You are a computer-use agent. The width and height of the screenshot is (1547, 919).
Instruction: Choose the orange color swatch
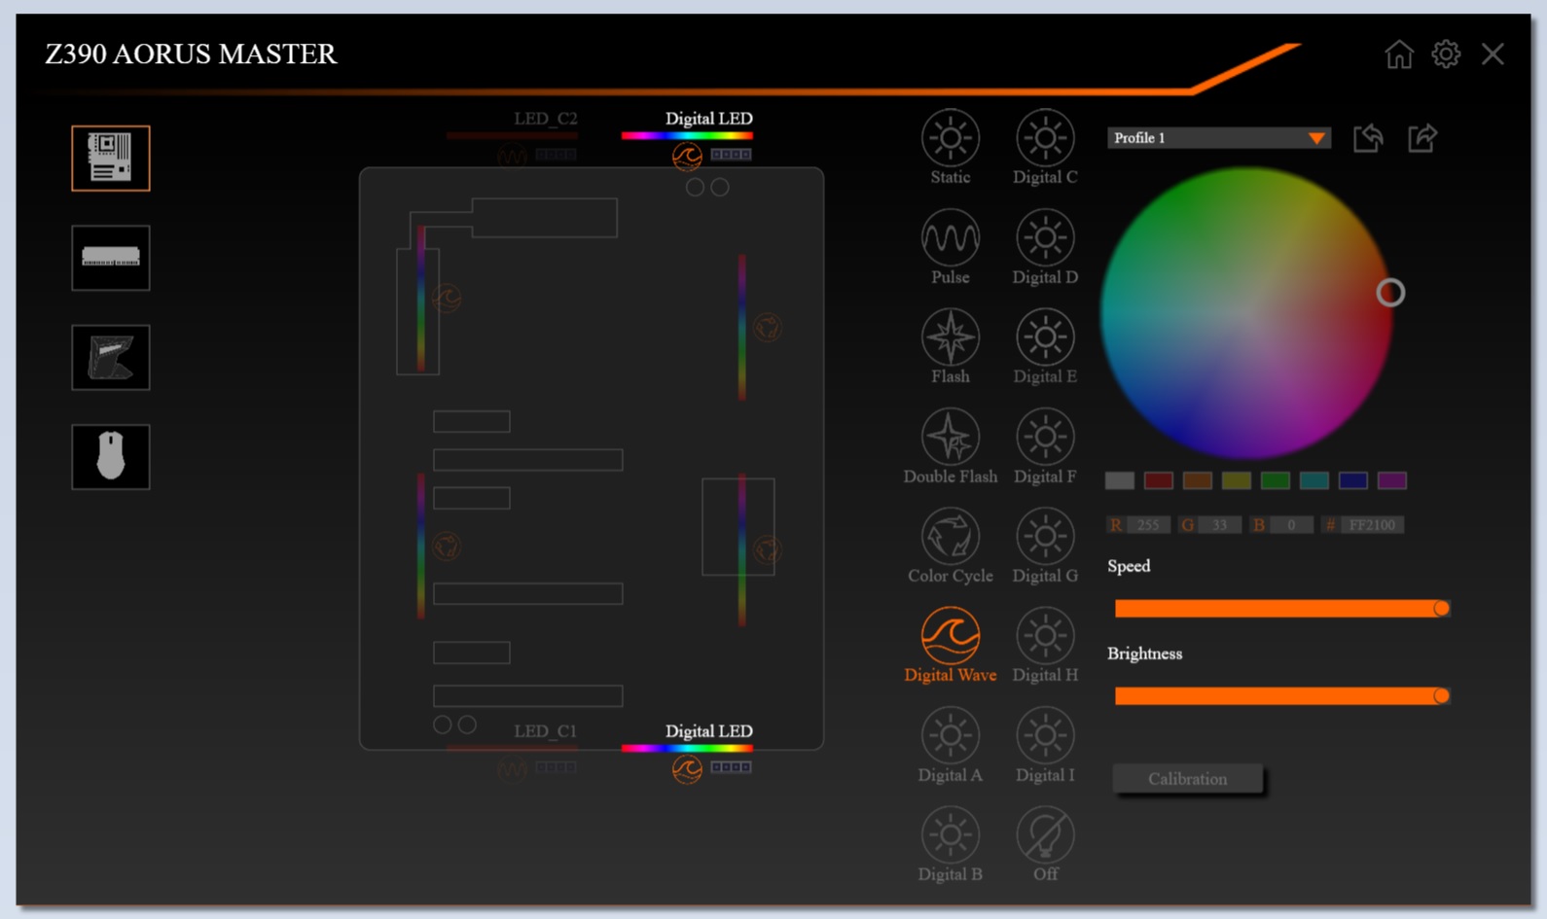[1198, 480]
